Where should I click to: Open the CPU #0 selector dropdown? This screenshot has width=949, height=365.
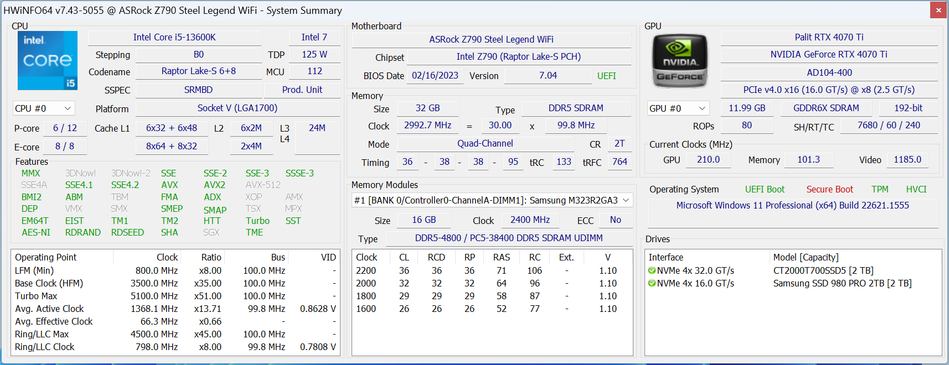point(44,108)
